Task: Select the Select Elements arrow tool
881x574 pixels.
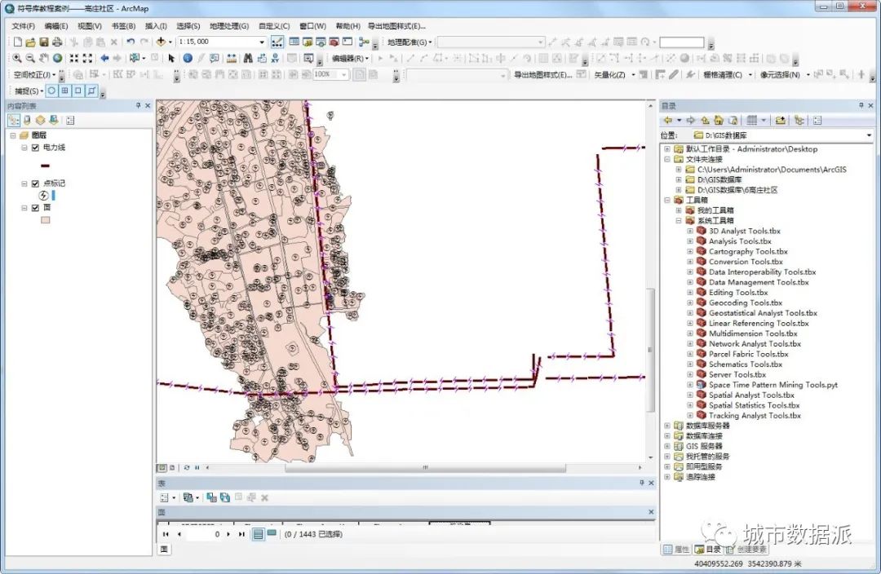Action: 171,58
